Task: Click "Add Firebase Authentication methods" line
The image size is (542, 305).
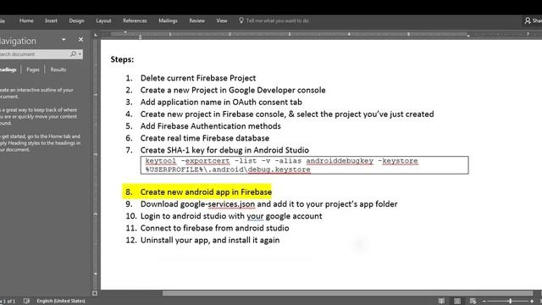Action: (211, 126)
